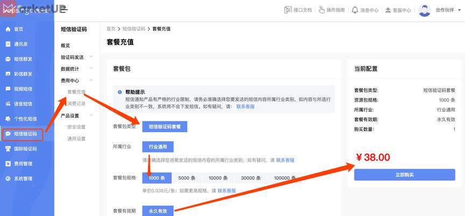Click 首页 in the breadcrumb

click(x=111, y=29)
